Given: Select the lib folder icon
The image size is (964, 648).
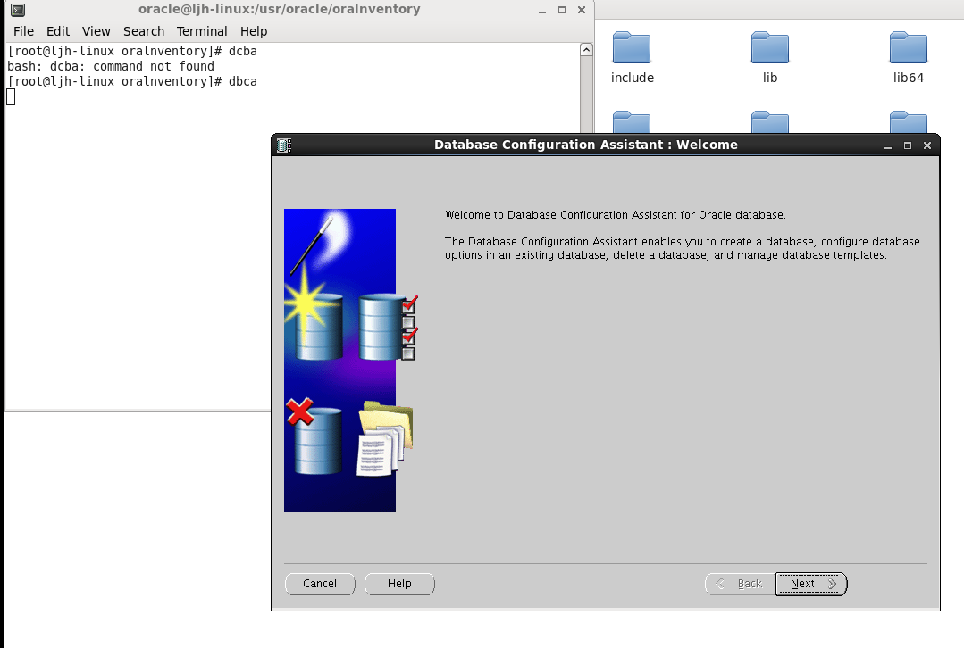Looking at the screenshot, I should tap(770, 47).
